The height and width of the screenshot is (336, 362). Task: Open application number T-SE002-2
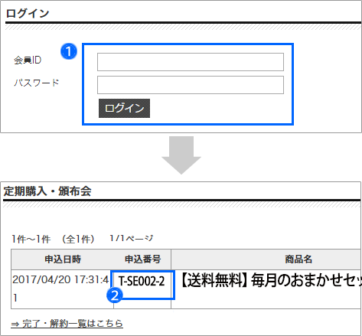click(x=142, y=282)
